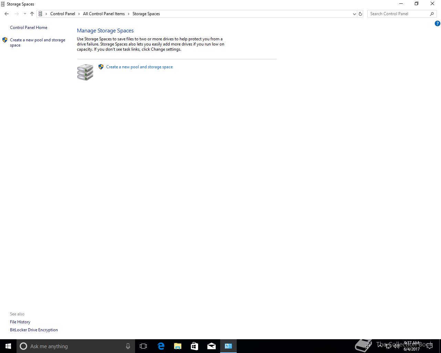The width and height of the screenshot is (441, 353).
Task: Click sidebar Create a new pool link
Action: pyautogui.click(x=38, y=42)
